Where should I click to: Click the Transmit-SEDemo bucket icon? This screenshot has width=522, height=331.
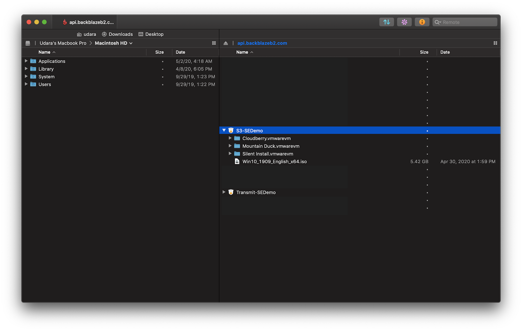tap(231, 192)
